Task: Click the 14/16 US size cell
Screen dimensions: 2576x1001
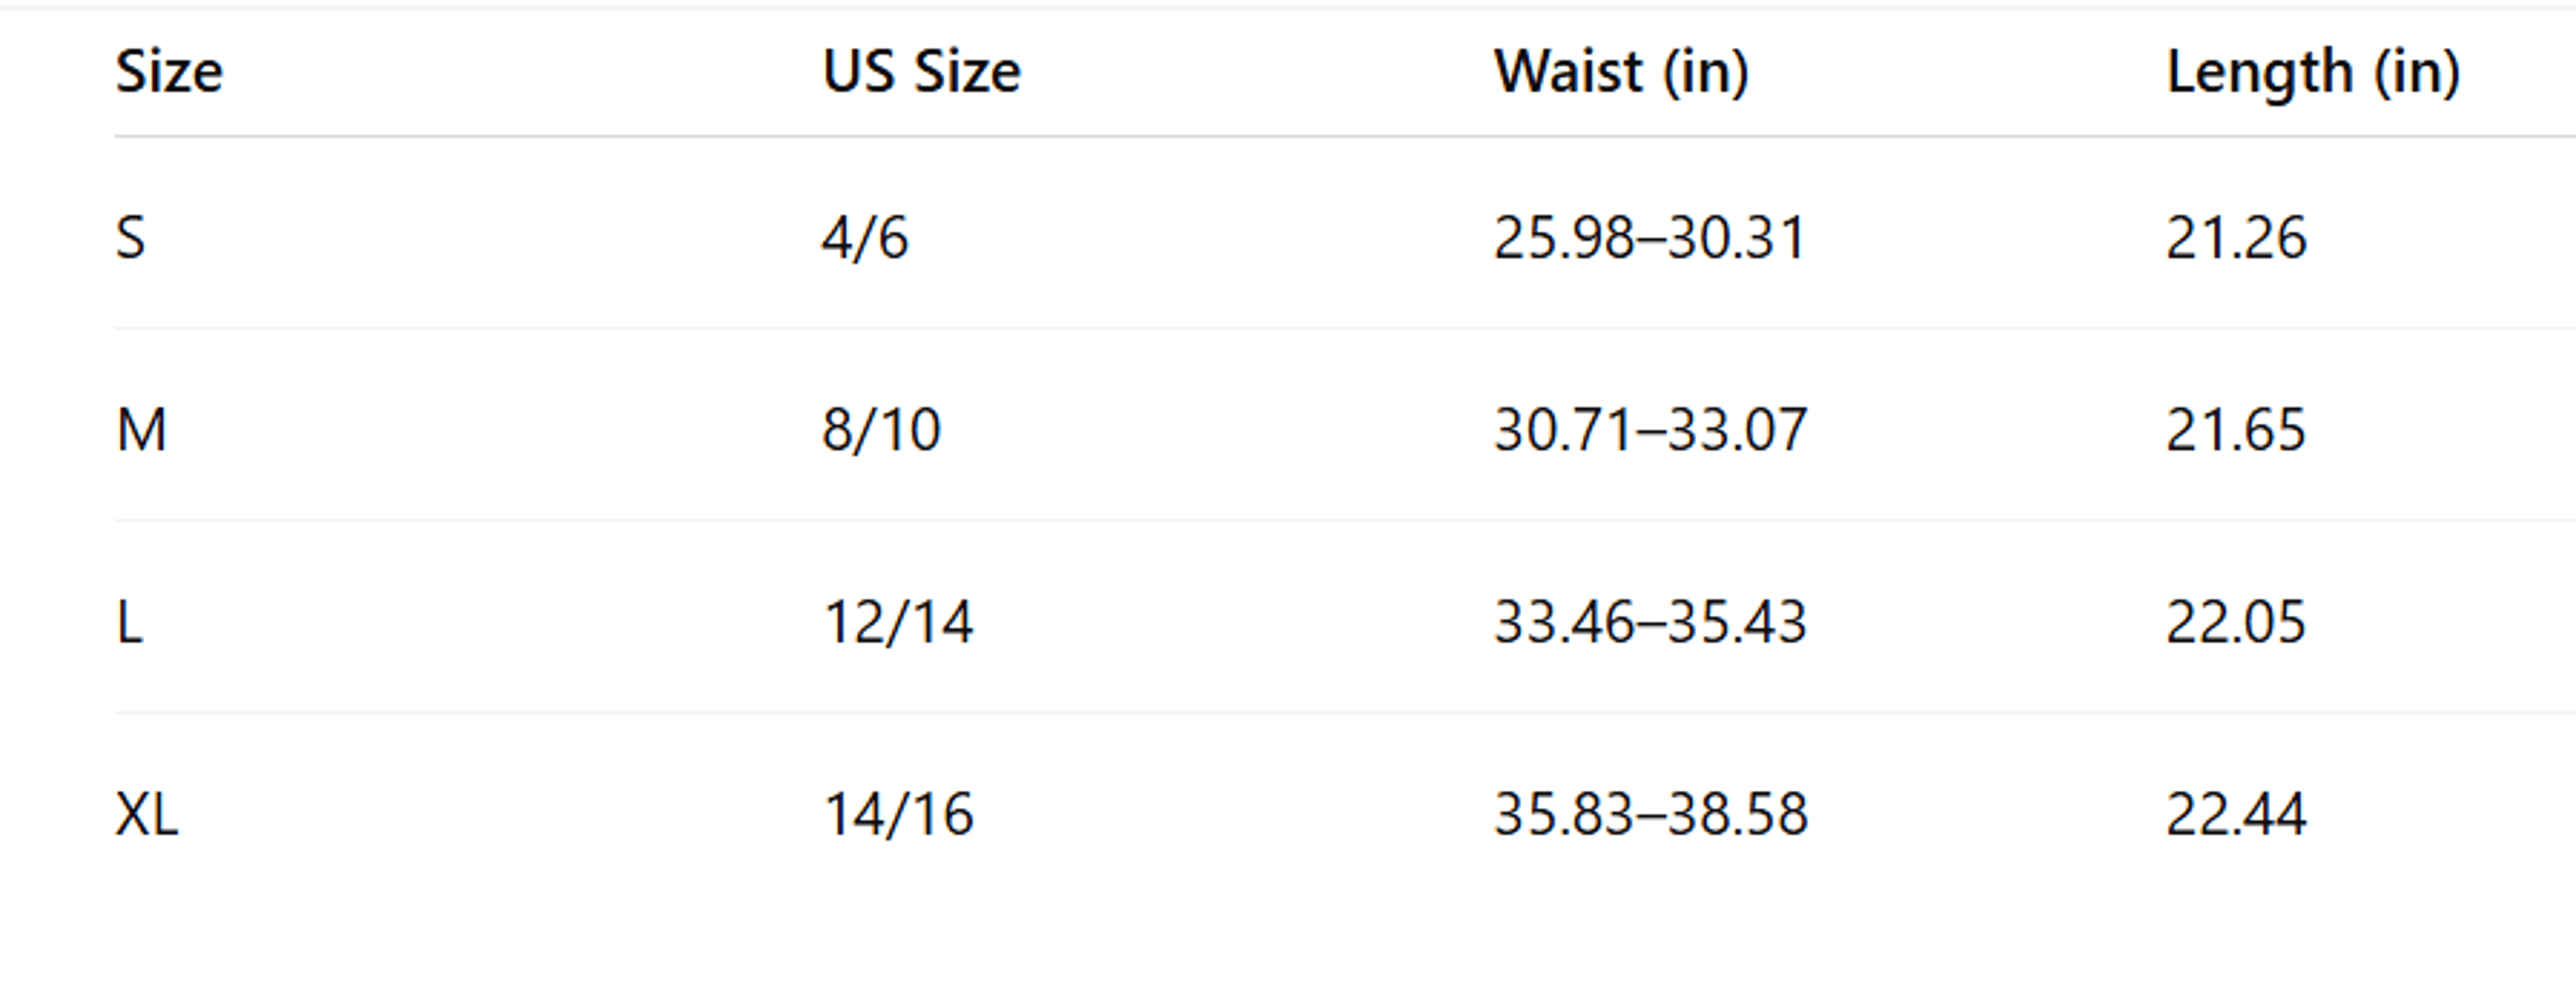Action: click(x=898, y=814)
